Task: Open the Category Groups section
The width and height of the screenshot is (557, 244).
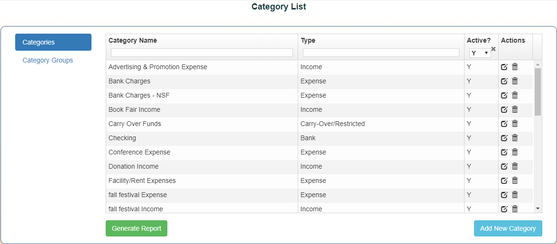Action: (48, 60)
